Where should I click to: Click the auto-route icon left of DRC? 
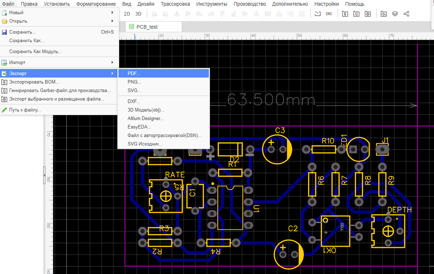[318, 14]
